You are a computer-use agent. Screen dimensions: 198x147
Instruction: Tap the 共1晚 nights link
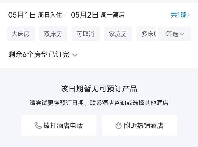pyautogui.click(x=178, y=15)
